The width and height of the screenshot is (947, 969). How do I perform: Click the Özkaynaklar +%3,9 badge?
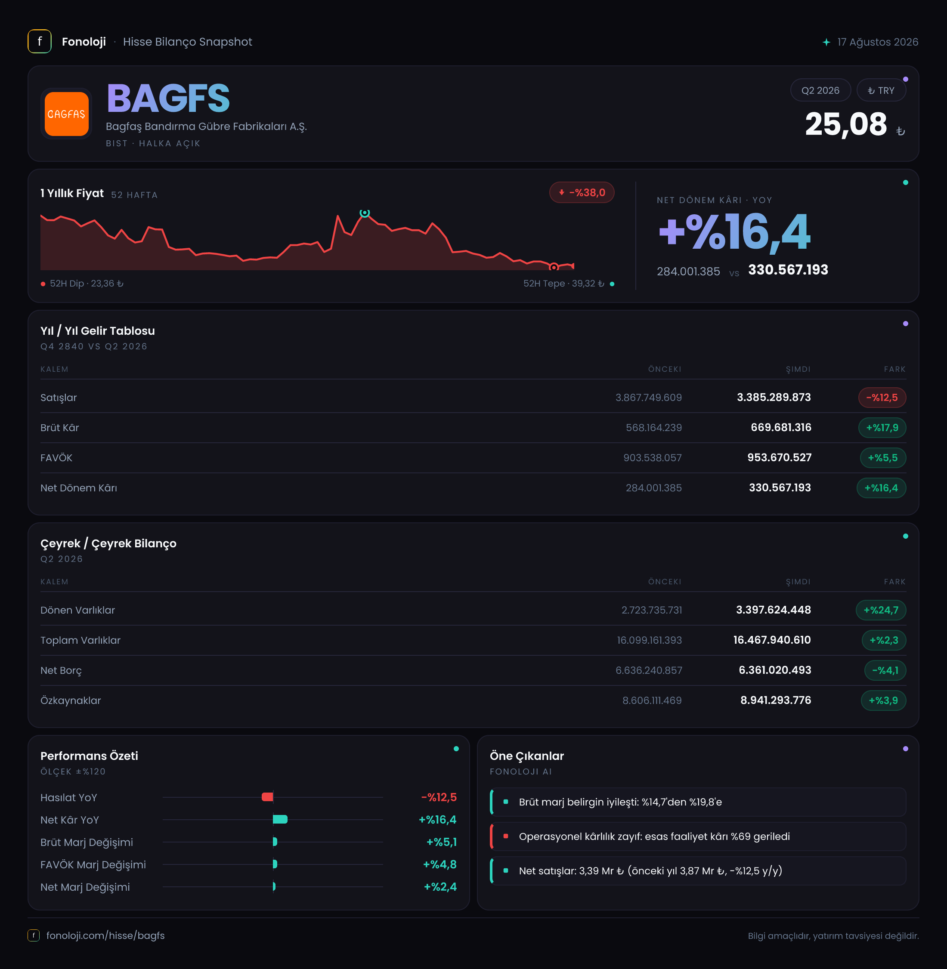883,701
